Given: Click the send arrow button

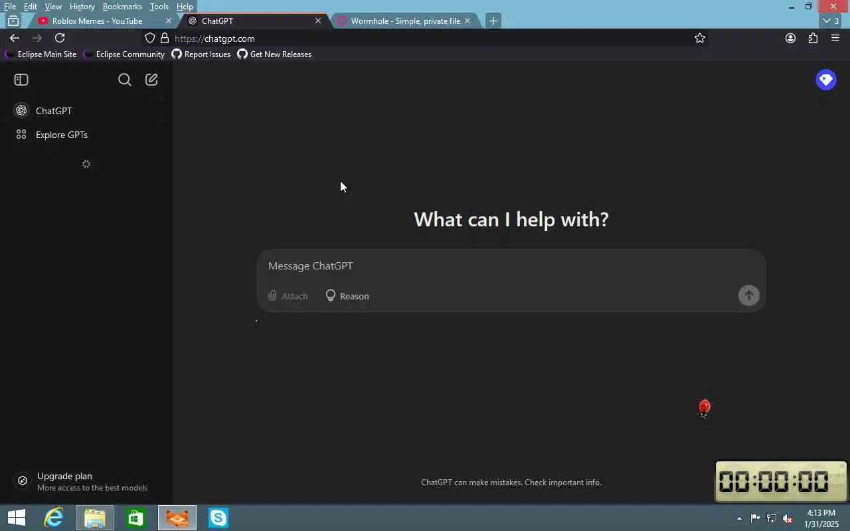Looking at the screenshot, I should point(748,295).
